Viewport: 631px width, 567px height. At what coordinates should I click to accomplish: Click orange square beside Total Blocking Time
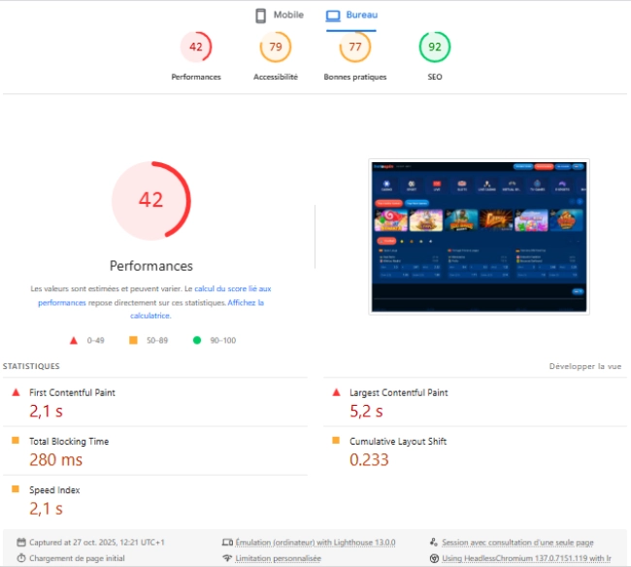15,442
